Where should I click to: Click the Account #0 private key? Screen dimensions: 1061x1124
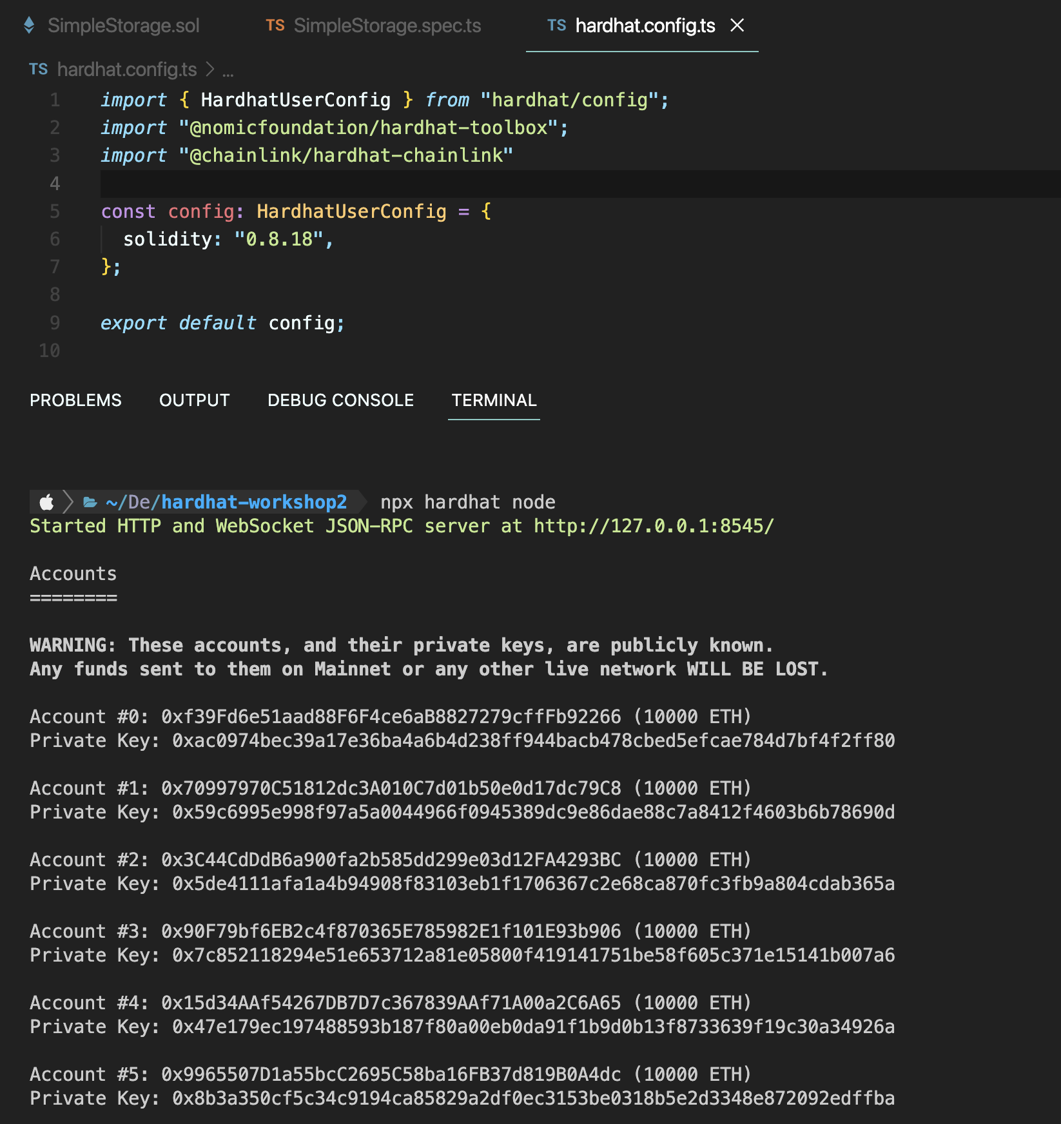[533, 741]
